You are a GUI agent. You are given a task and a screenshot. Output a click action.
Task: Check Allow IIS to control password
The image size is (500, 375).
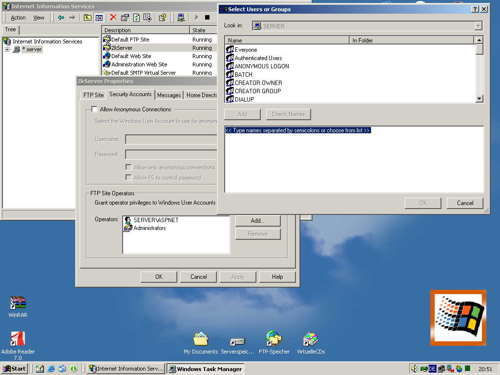tap(129, 178)
